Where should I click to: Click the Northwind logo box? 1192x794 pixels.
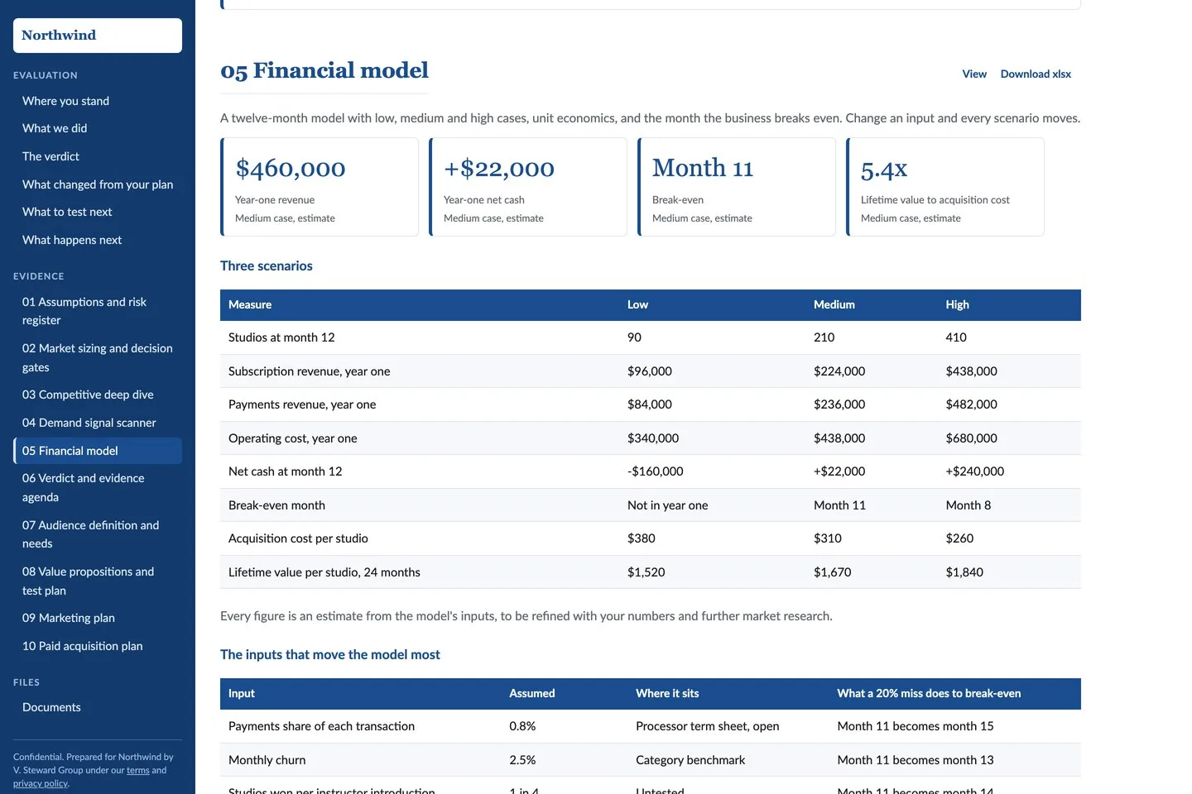98,36
